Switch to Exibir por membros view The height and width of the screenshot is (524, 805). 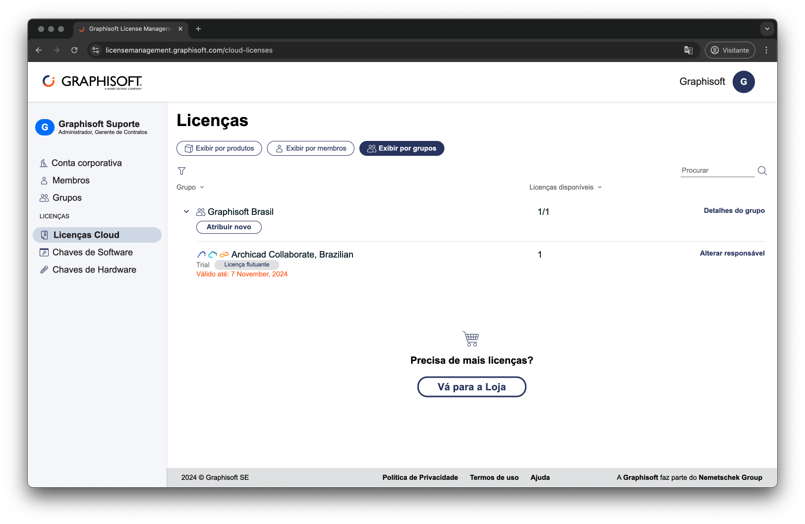coord(311,148)
